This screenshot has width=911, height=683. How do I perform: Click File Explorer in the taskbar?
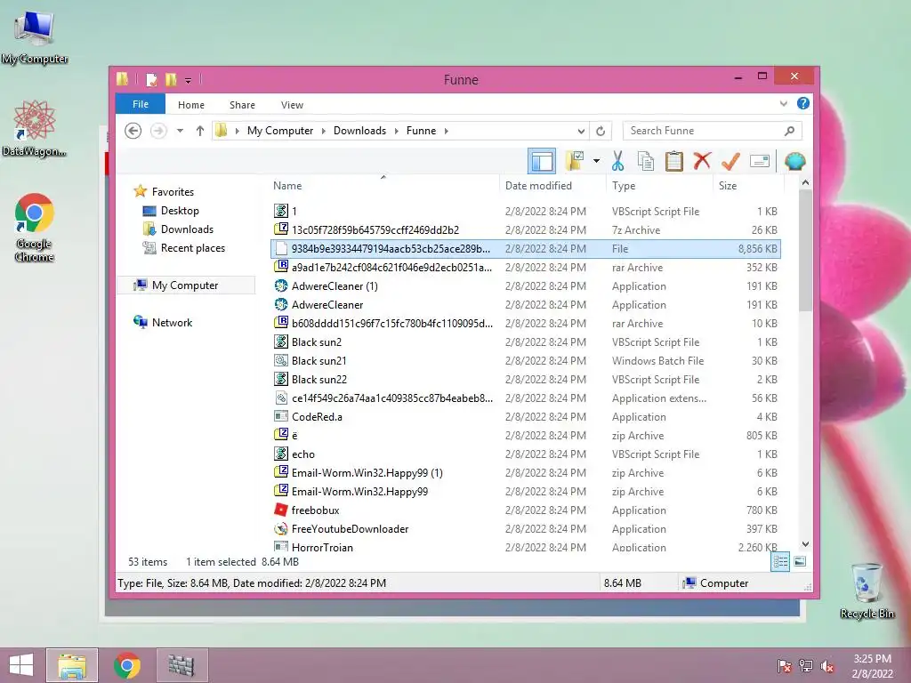pos(72,665)
